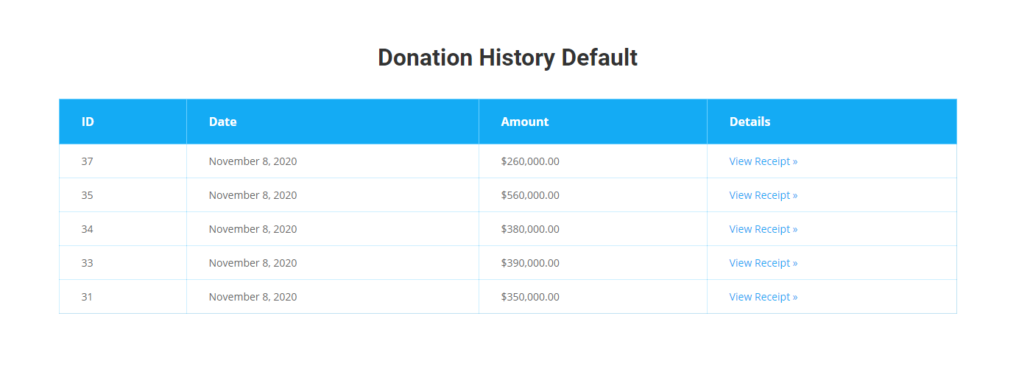Screen dimensions: 1019x372
Task: Open View Receipt link for donation 35
Action: (763, 195)
